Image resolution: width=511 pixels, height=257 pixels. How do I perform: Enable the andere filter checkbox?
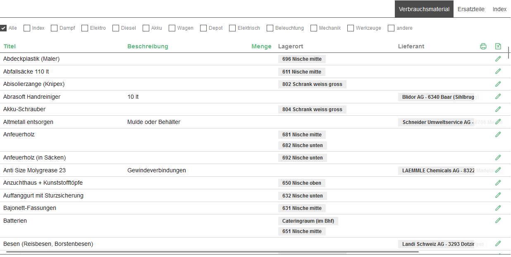click(391, 28)
